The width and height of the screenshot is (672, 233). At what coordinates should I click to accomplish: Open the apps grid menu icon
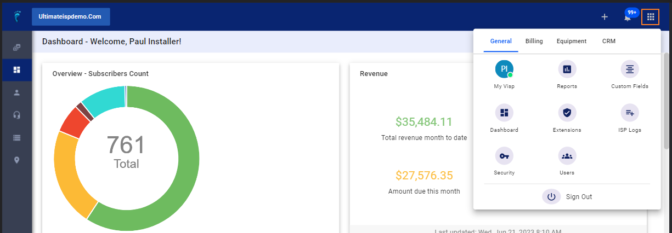click(x=650, y=16)
